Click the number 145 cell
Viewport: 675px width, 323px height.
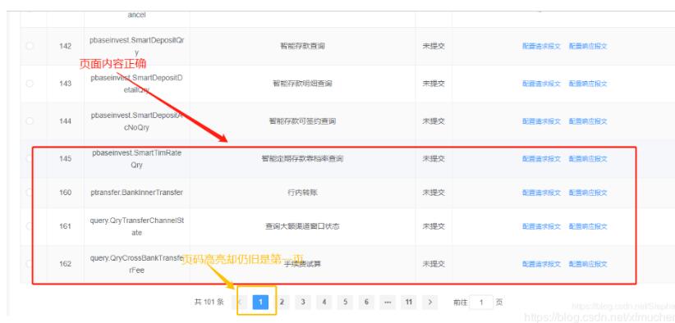[65, 158]
